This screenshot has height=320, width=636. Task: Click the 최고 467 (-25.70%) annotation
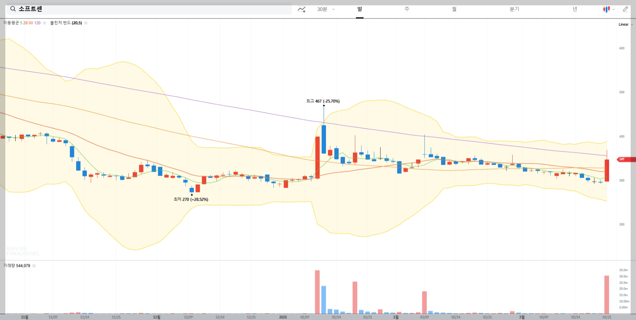[323, 101]
